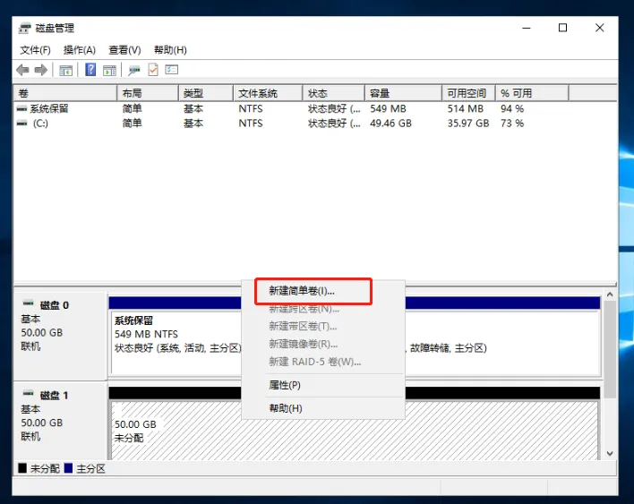Click the 35.97 GB free space cell
Screen dimensions: 634x504
click(468, 124)
